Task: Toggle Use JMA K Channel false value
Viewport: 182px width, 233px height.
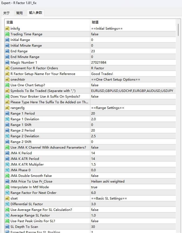Action: coord(133,148)
